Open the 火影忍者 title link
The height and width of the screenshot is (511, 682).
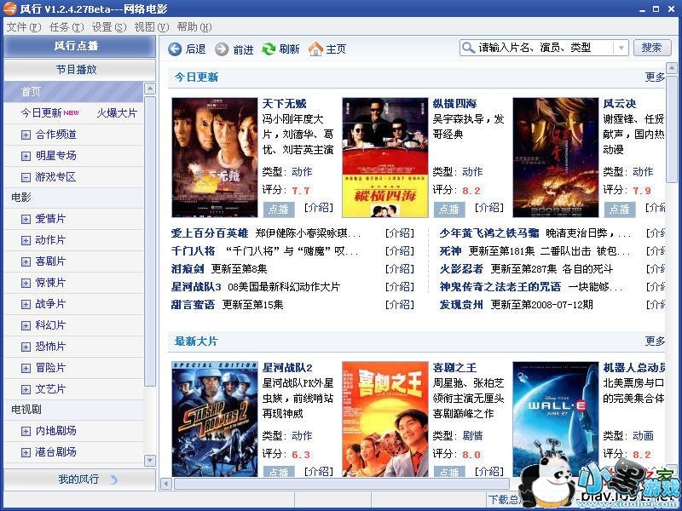pos(461,269)
